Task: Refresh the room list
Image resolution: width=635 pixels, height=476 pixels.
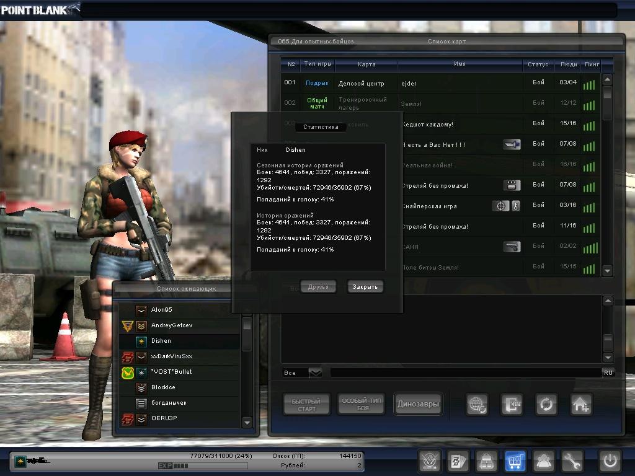Action: click(x=546, y=404)
